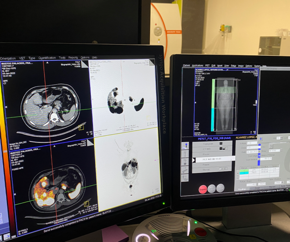The image size is (290, 242).
Task: Select the CT WB protocol step
Action: [x=212, y=149]
